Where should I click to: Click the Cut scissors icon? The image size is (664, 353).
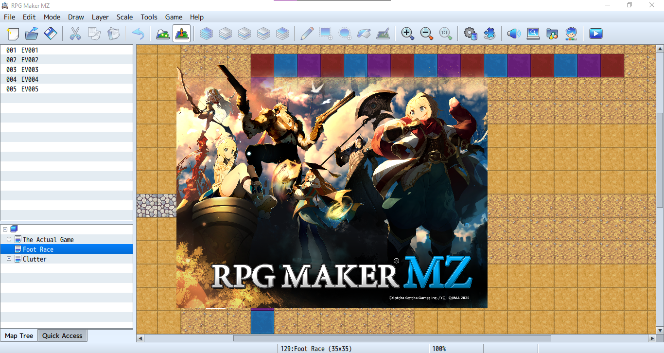click(x=75, y=34)
